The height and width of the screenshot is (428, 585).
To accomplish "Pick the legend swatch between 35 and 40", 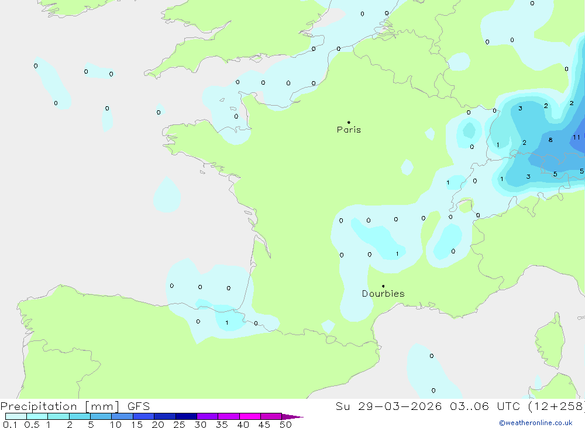I will click(228, 416).
